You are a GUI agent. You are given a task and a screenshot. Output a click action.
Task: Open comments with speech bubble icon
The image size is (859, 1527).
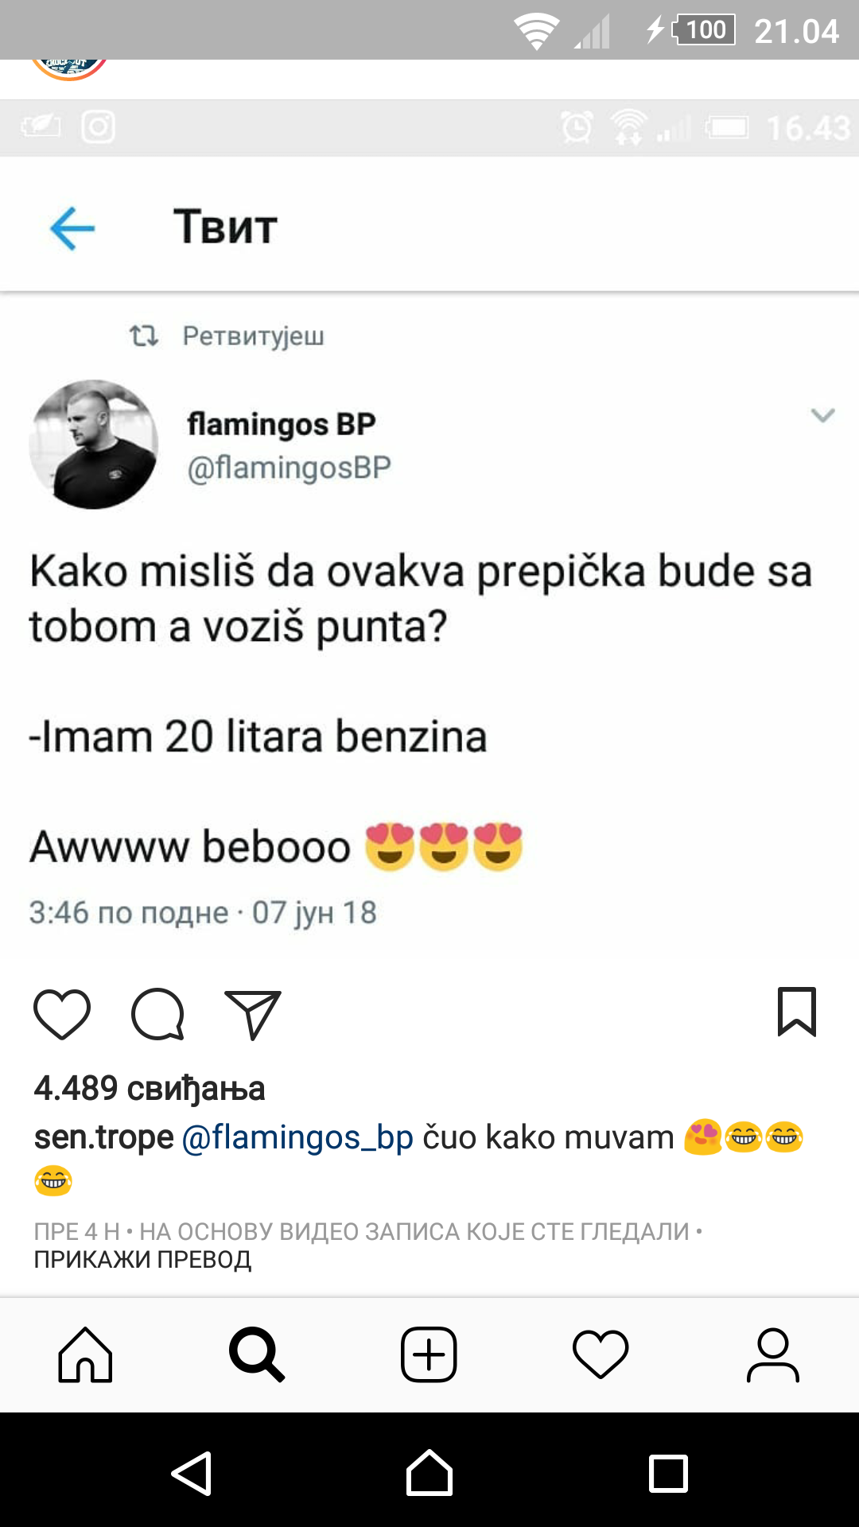(x=157, y=1014)
